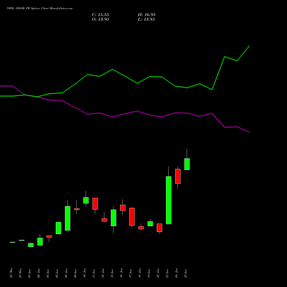Select the green candle for 08 Jun

tap(68, 218)
